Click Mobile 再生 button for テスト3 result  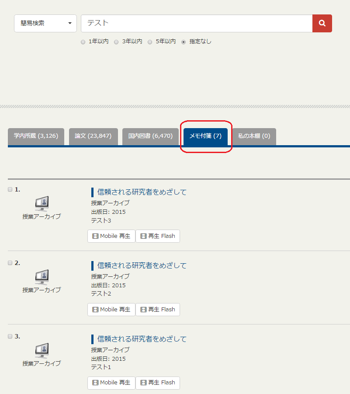(x=111, y=236)
